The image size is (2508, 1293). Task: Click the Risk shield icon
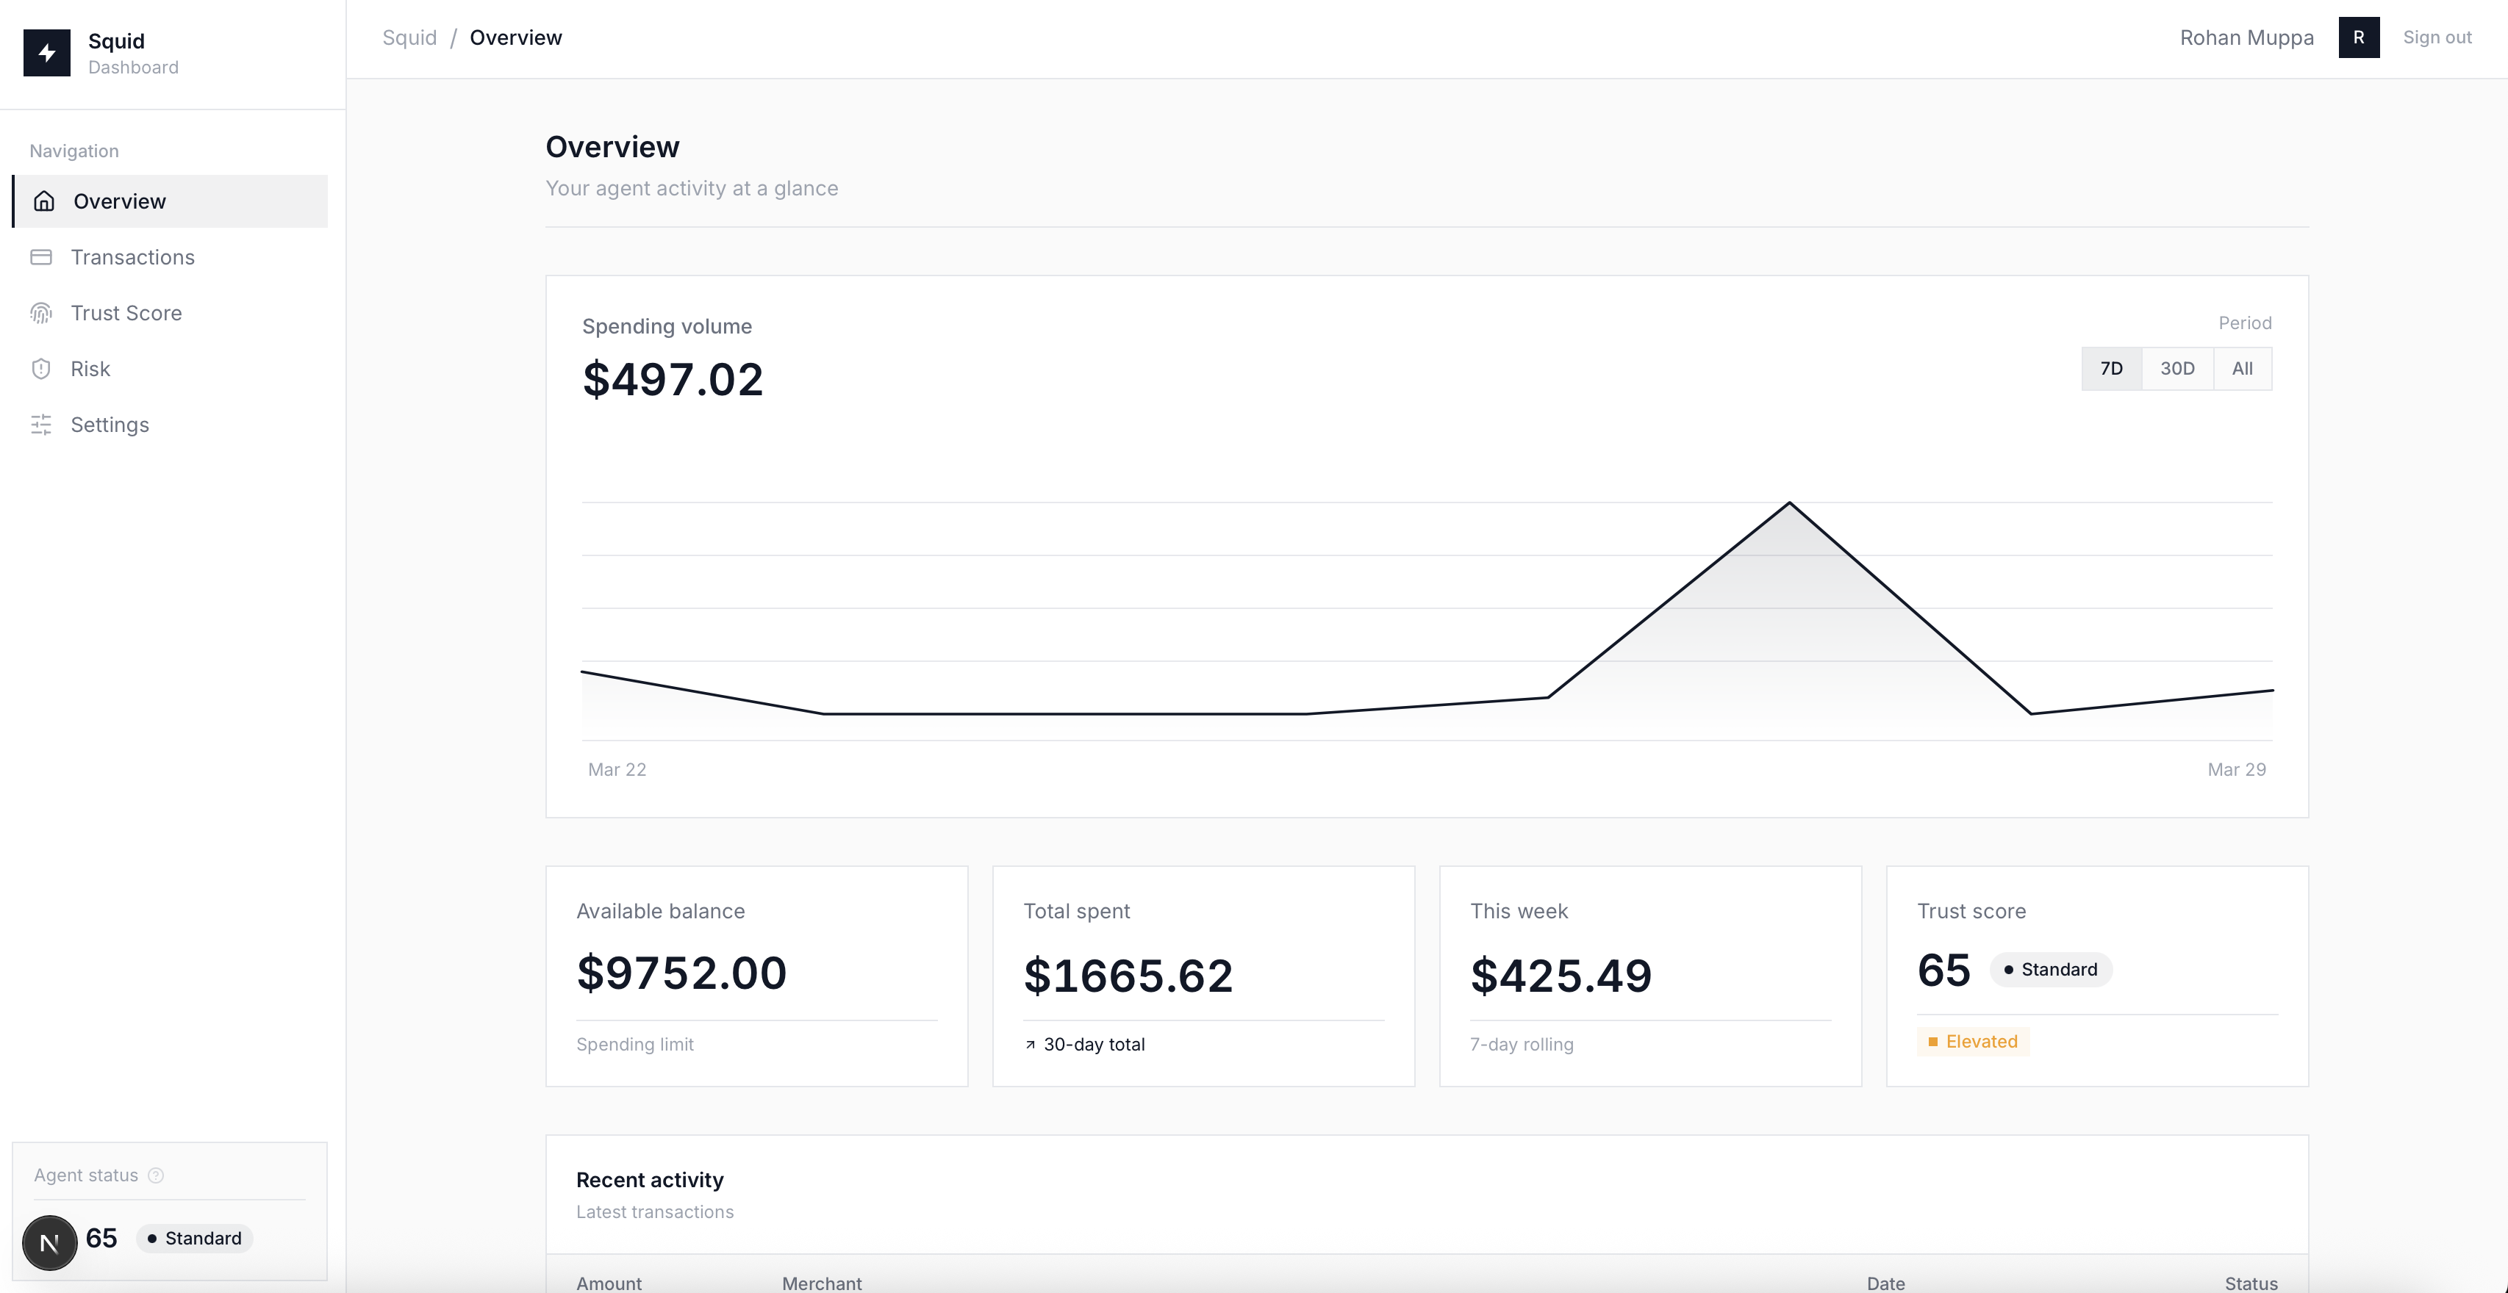point(41,369)
